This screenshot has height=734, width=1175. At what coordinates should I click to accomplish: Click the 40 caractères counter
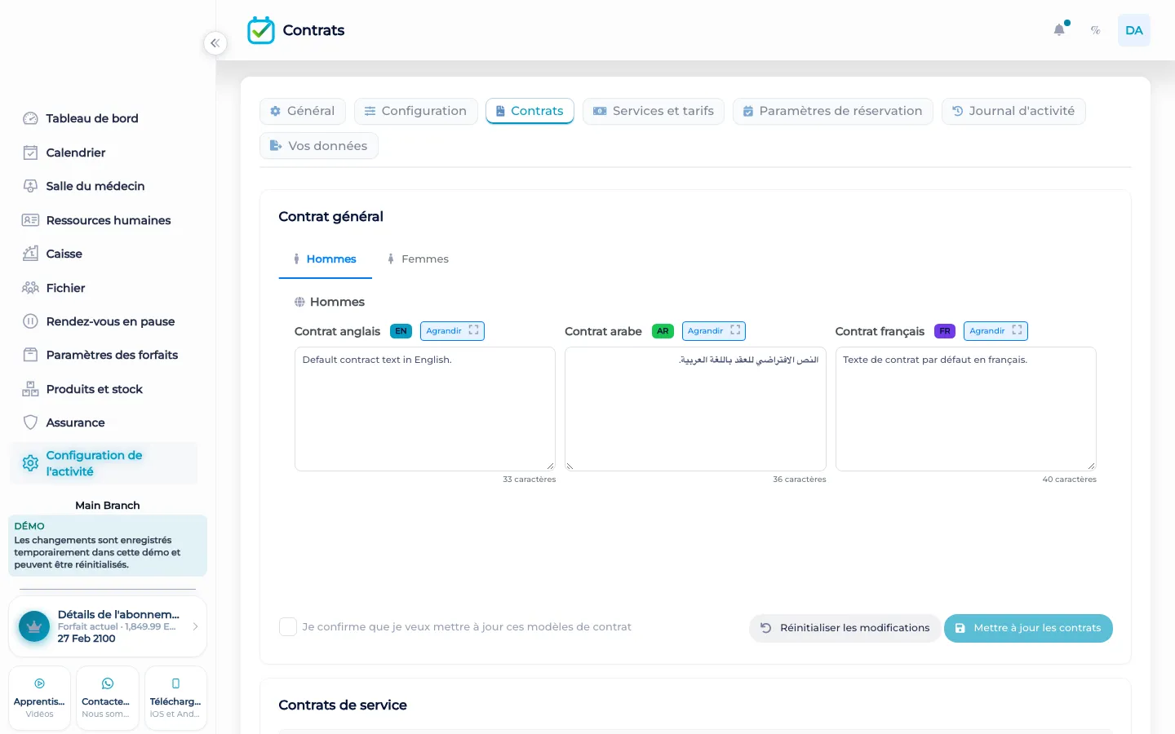(x=1069, y=480)
